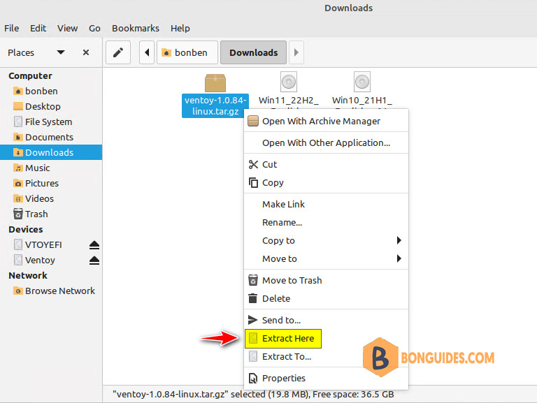Expand the Move to submenu
Screen dimensions: 537x403
pyautogui.click(x=326, y=258)
